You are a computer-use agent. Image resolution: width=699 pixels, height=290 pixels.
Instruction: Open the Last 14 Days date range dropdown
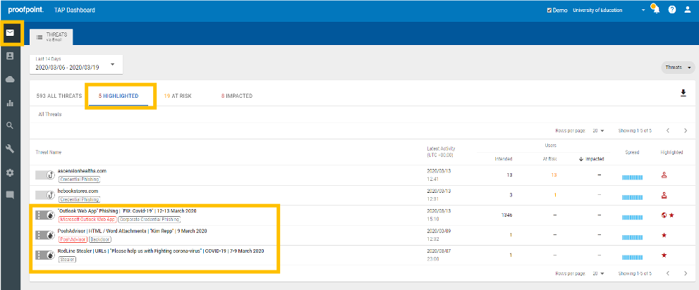tap(75, 65)
